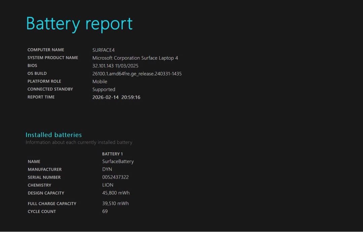Select full charge capacity 39,510 mWh
The height and width of the screenshot is (232, 363).
tap(116, 204)
